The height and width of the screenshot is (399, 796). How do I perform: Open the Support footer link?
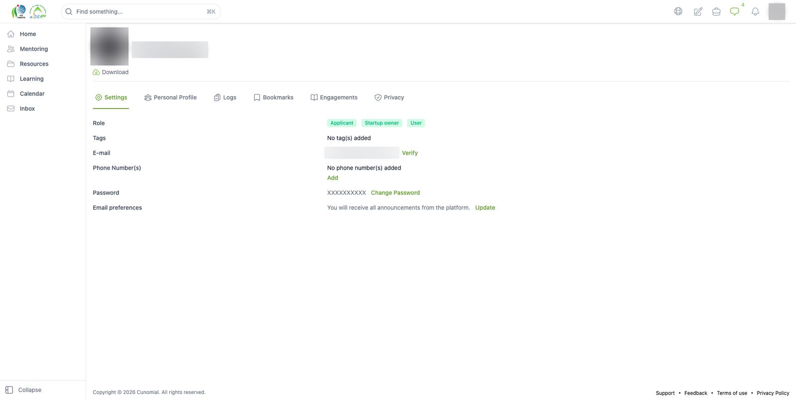click(665, 393)
